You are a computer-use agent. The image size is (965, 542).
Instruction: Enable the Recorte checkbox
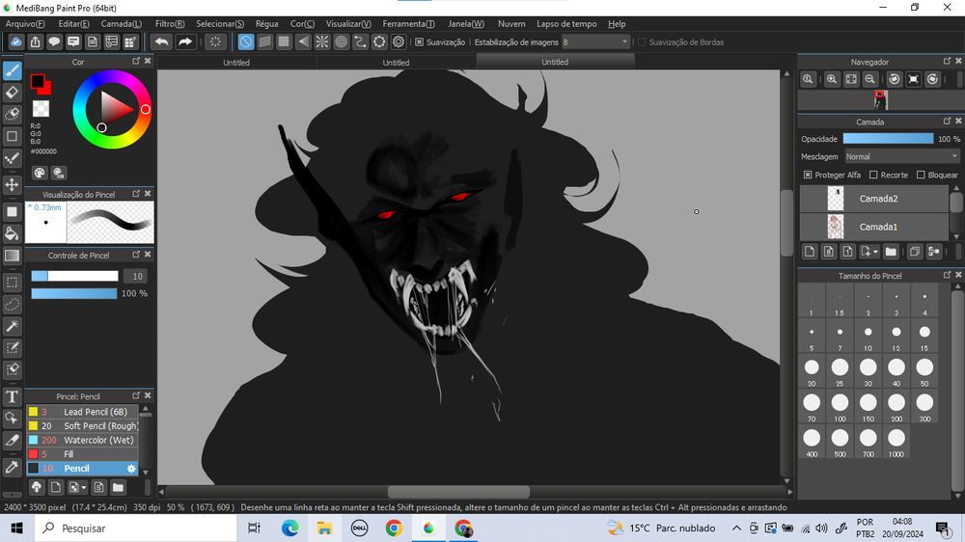pos(873,176)
